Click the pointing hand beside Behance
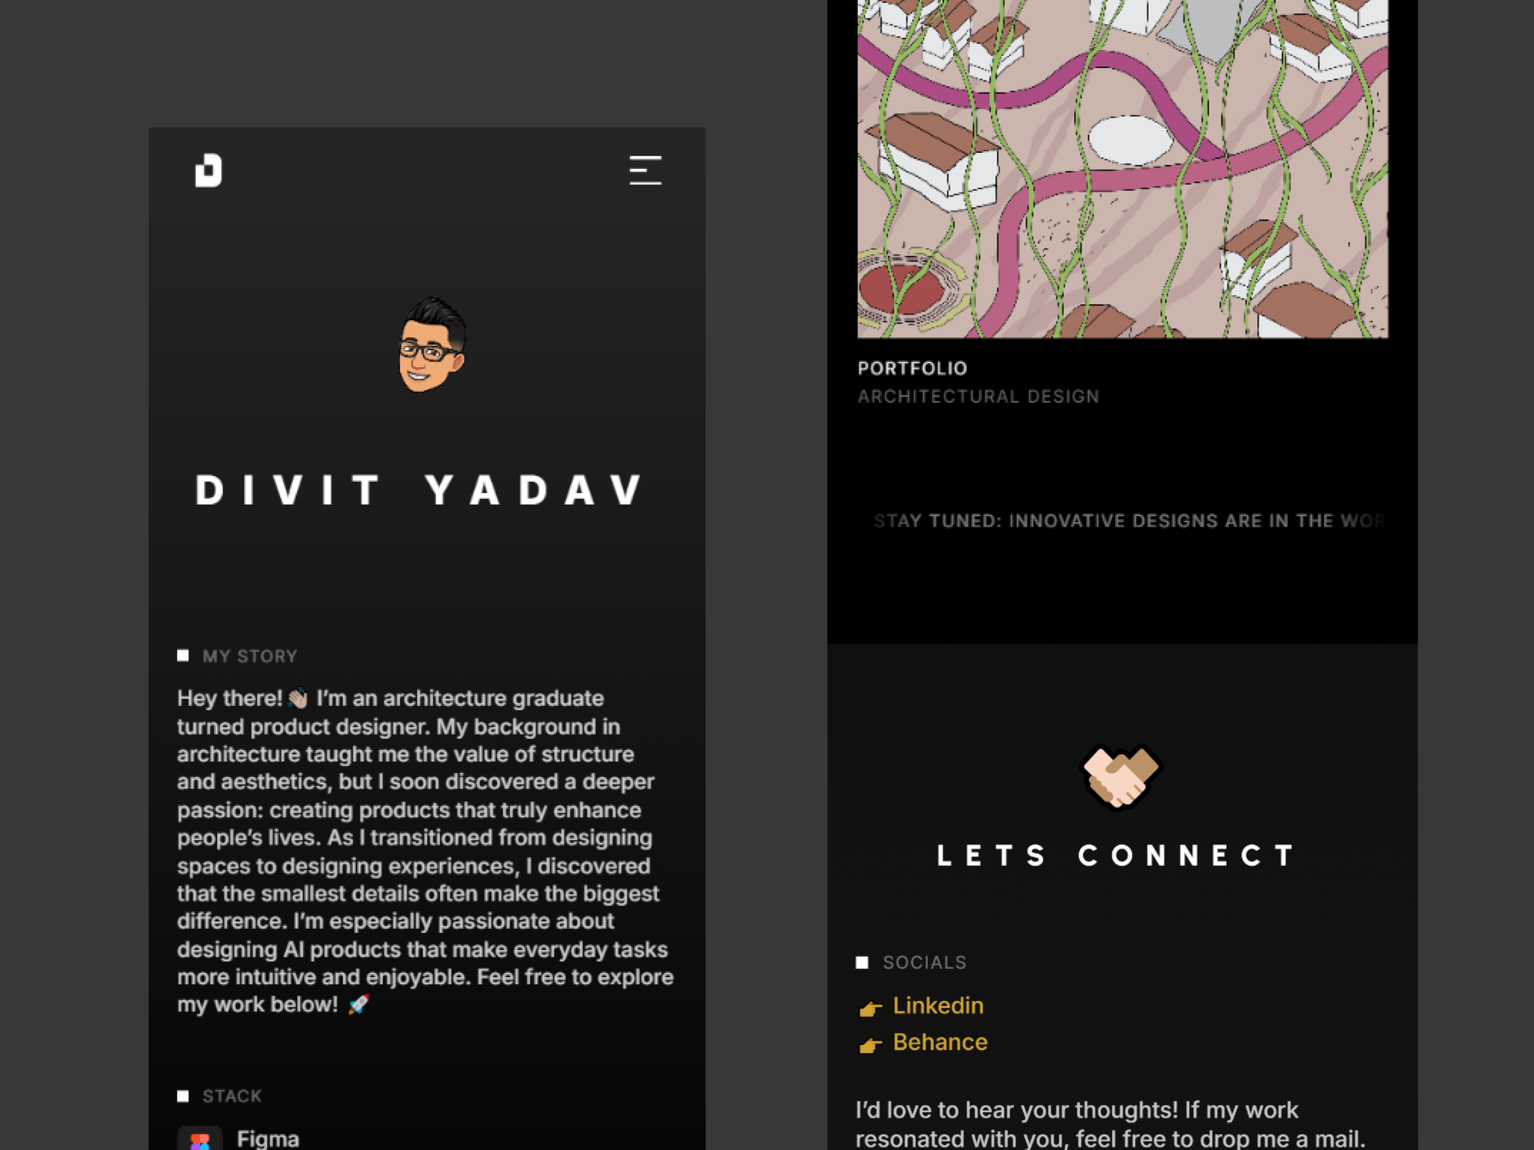 (x=871, y=1045)
